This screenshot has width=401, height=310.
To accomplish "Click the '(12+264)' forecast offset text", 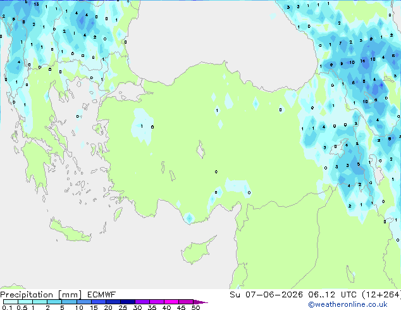I will pyautogui.click(x=381, y=295).
